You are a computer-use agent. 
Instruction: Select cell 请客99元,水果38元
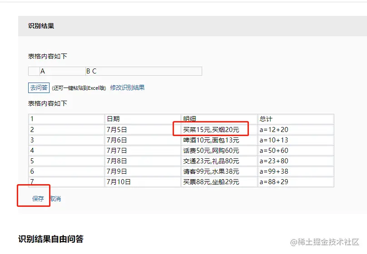point(219,171)
